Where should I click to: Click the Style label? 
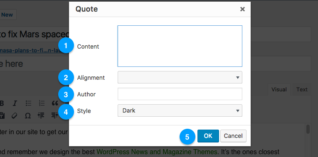click(84, 111)
